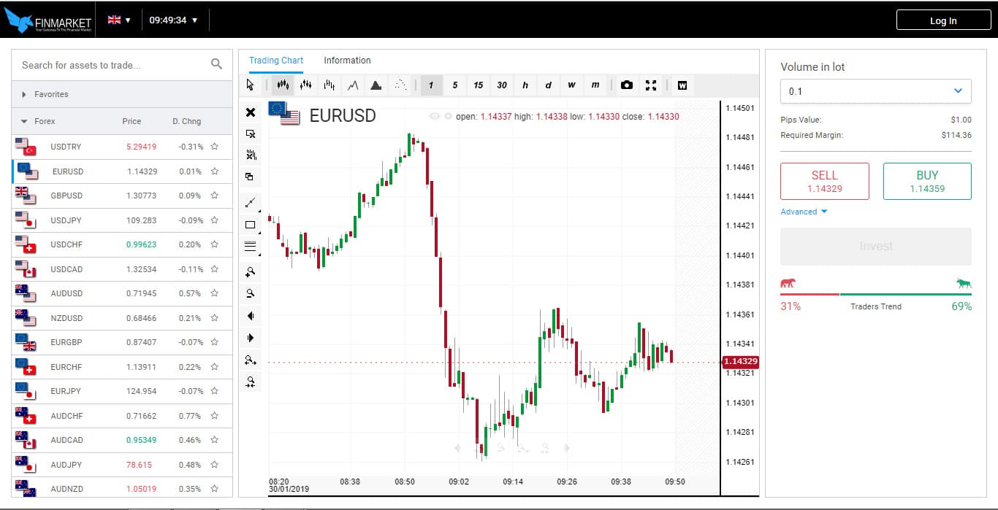The width and height of the screenshot is (998, 510).
Task: Click BUY at 1.14359
Action: 927,181
